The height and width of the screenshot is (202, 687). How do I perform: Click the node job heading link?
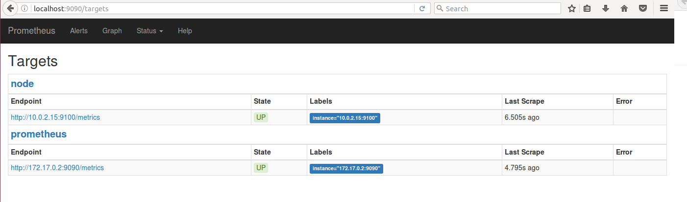(x=22, y=84)
